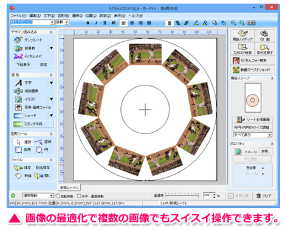This screenshot has height=231, width=285.
Task: Click the クリア clear button
Action: 264,196
